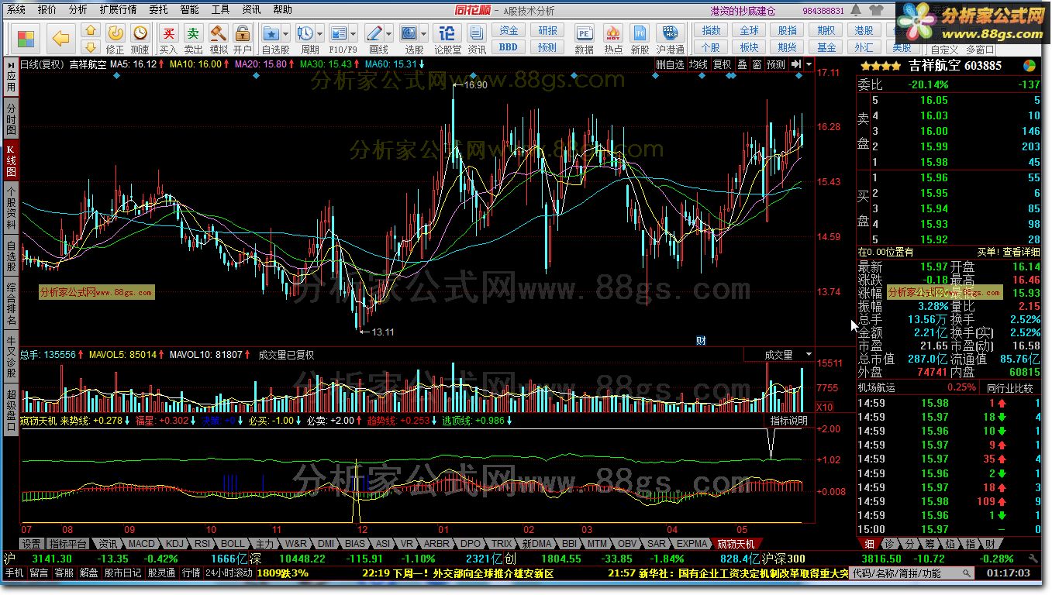
Task: Expand the 选股 dropdown arrow
Action: pos(423,34)
